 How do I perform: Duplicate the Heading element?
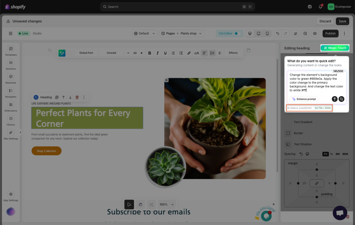[57, 97]
